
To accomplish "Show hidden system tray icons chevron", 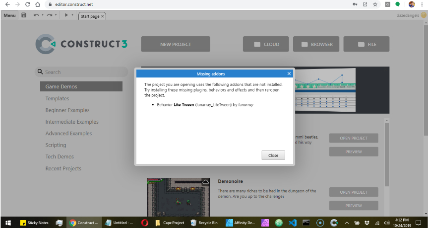I will pos(347,223).
